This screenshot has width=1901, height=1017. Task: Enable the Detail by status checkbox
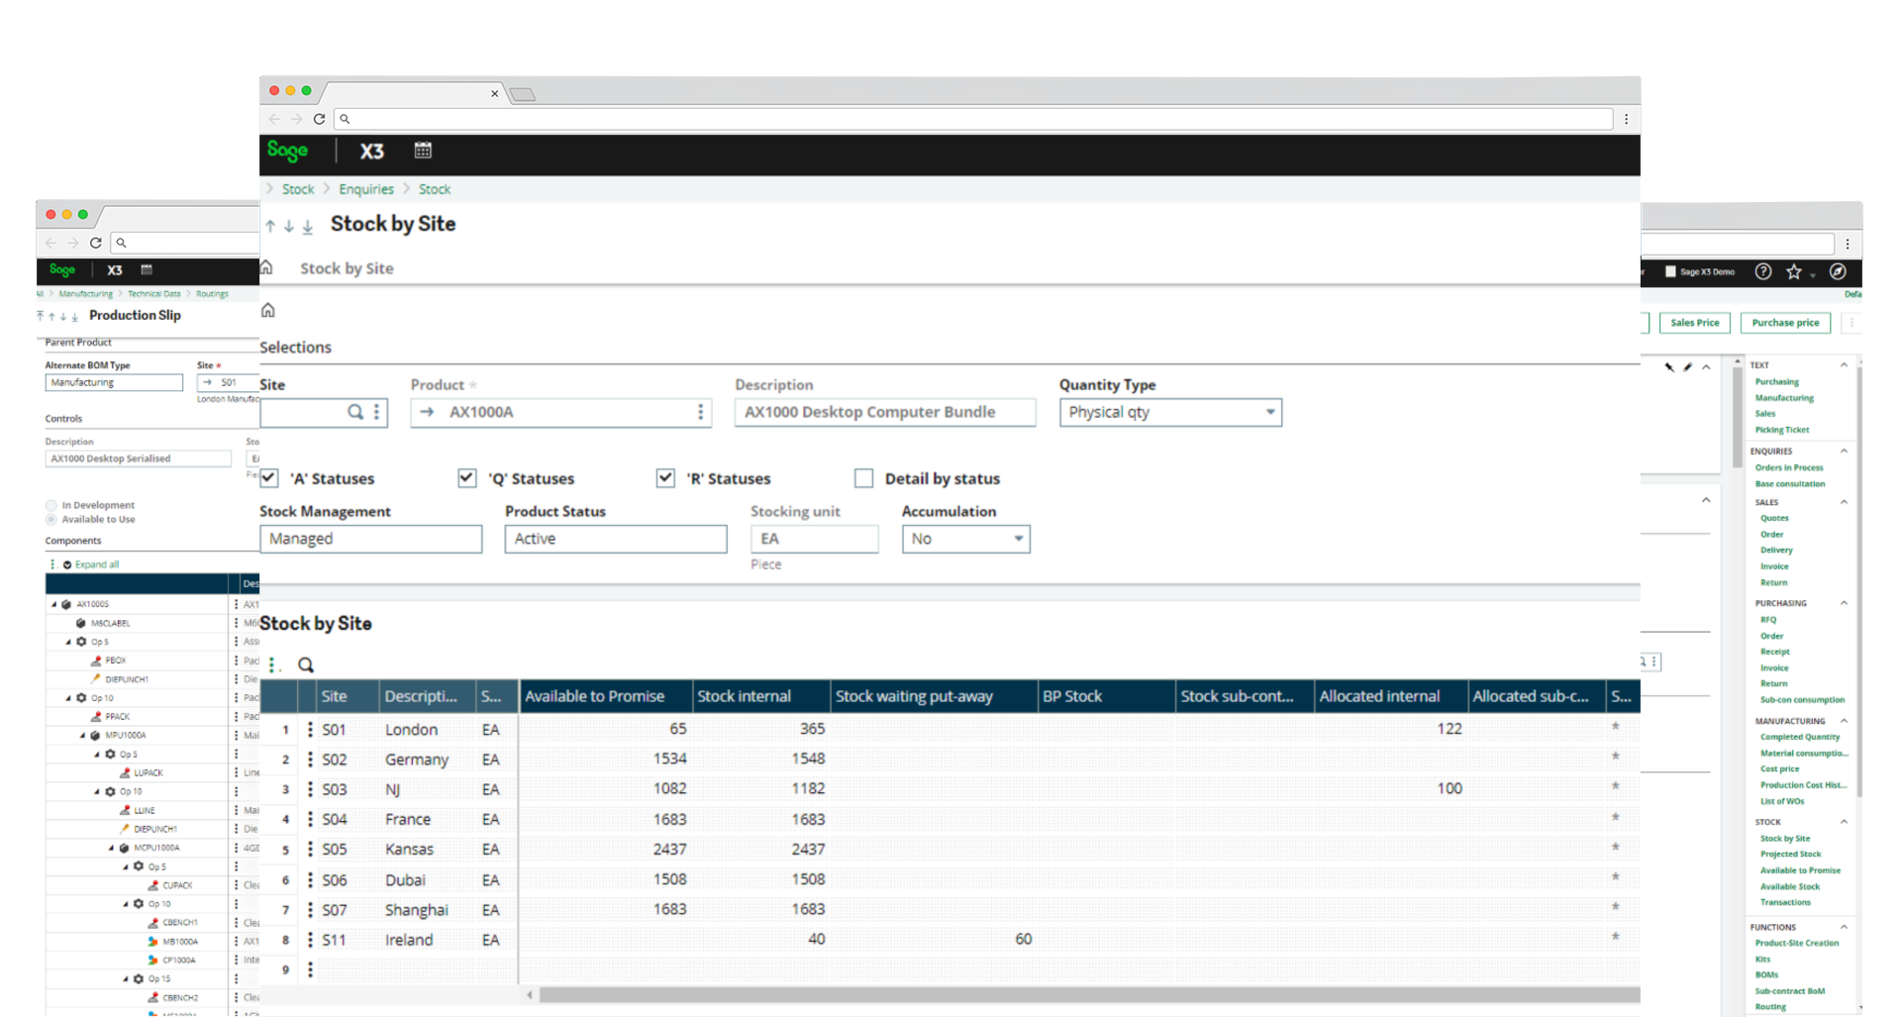(x=863, y=478)
